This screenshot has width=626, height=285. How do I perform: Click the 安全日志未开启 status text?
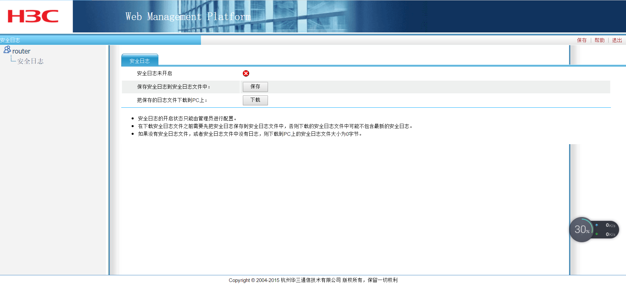[x=154, y=73]
